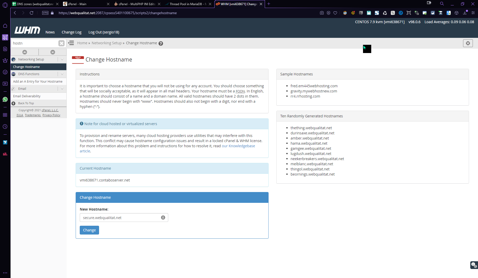The width and height of the screenshot is (478, 278).
Task: Click the floppy disk save extension icon
Action: tap(369, 13)
